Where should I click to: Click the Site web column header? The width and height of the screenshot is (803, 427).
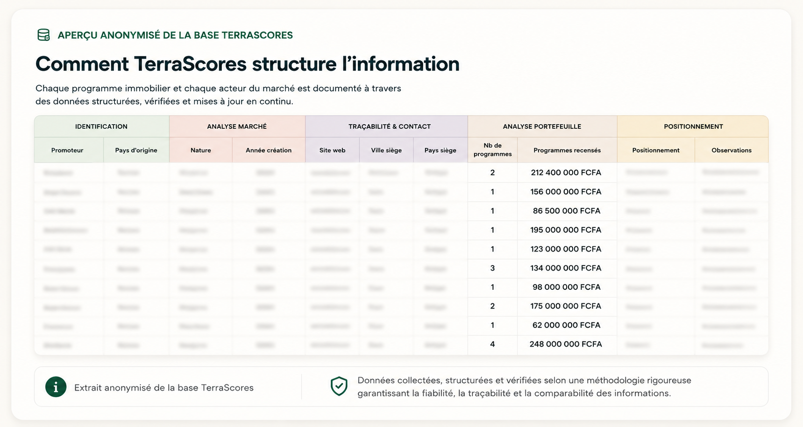(x=332, y=150)
